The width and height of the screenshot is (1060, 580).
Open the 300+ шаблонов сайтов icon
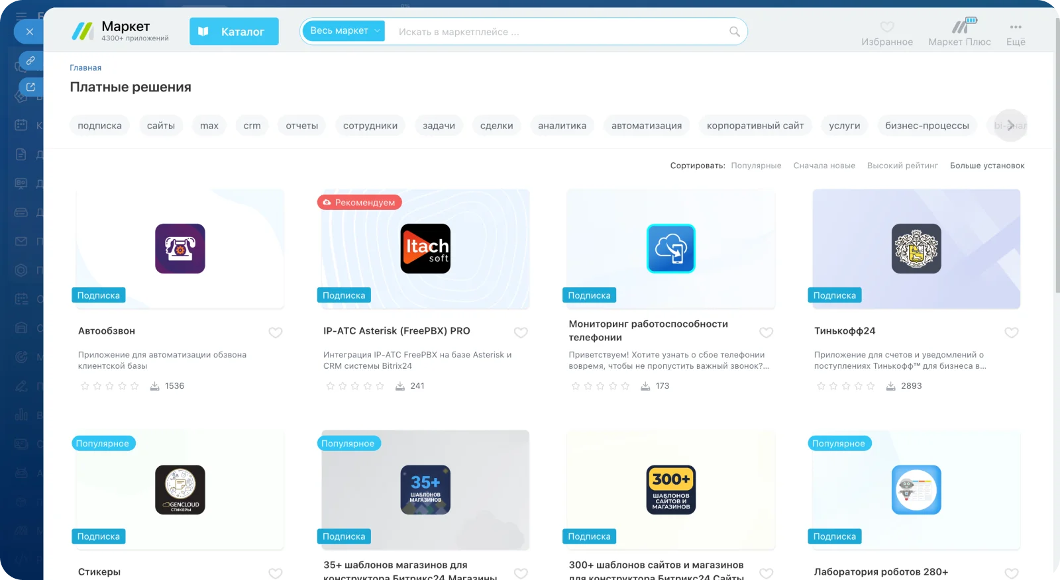[x=671, y=490]
